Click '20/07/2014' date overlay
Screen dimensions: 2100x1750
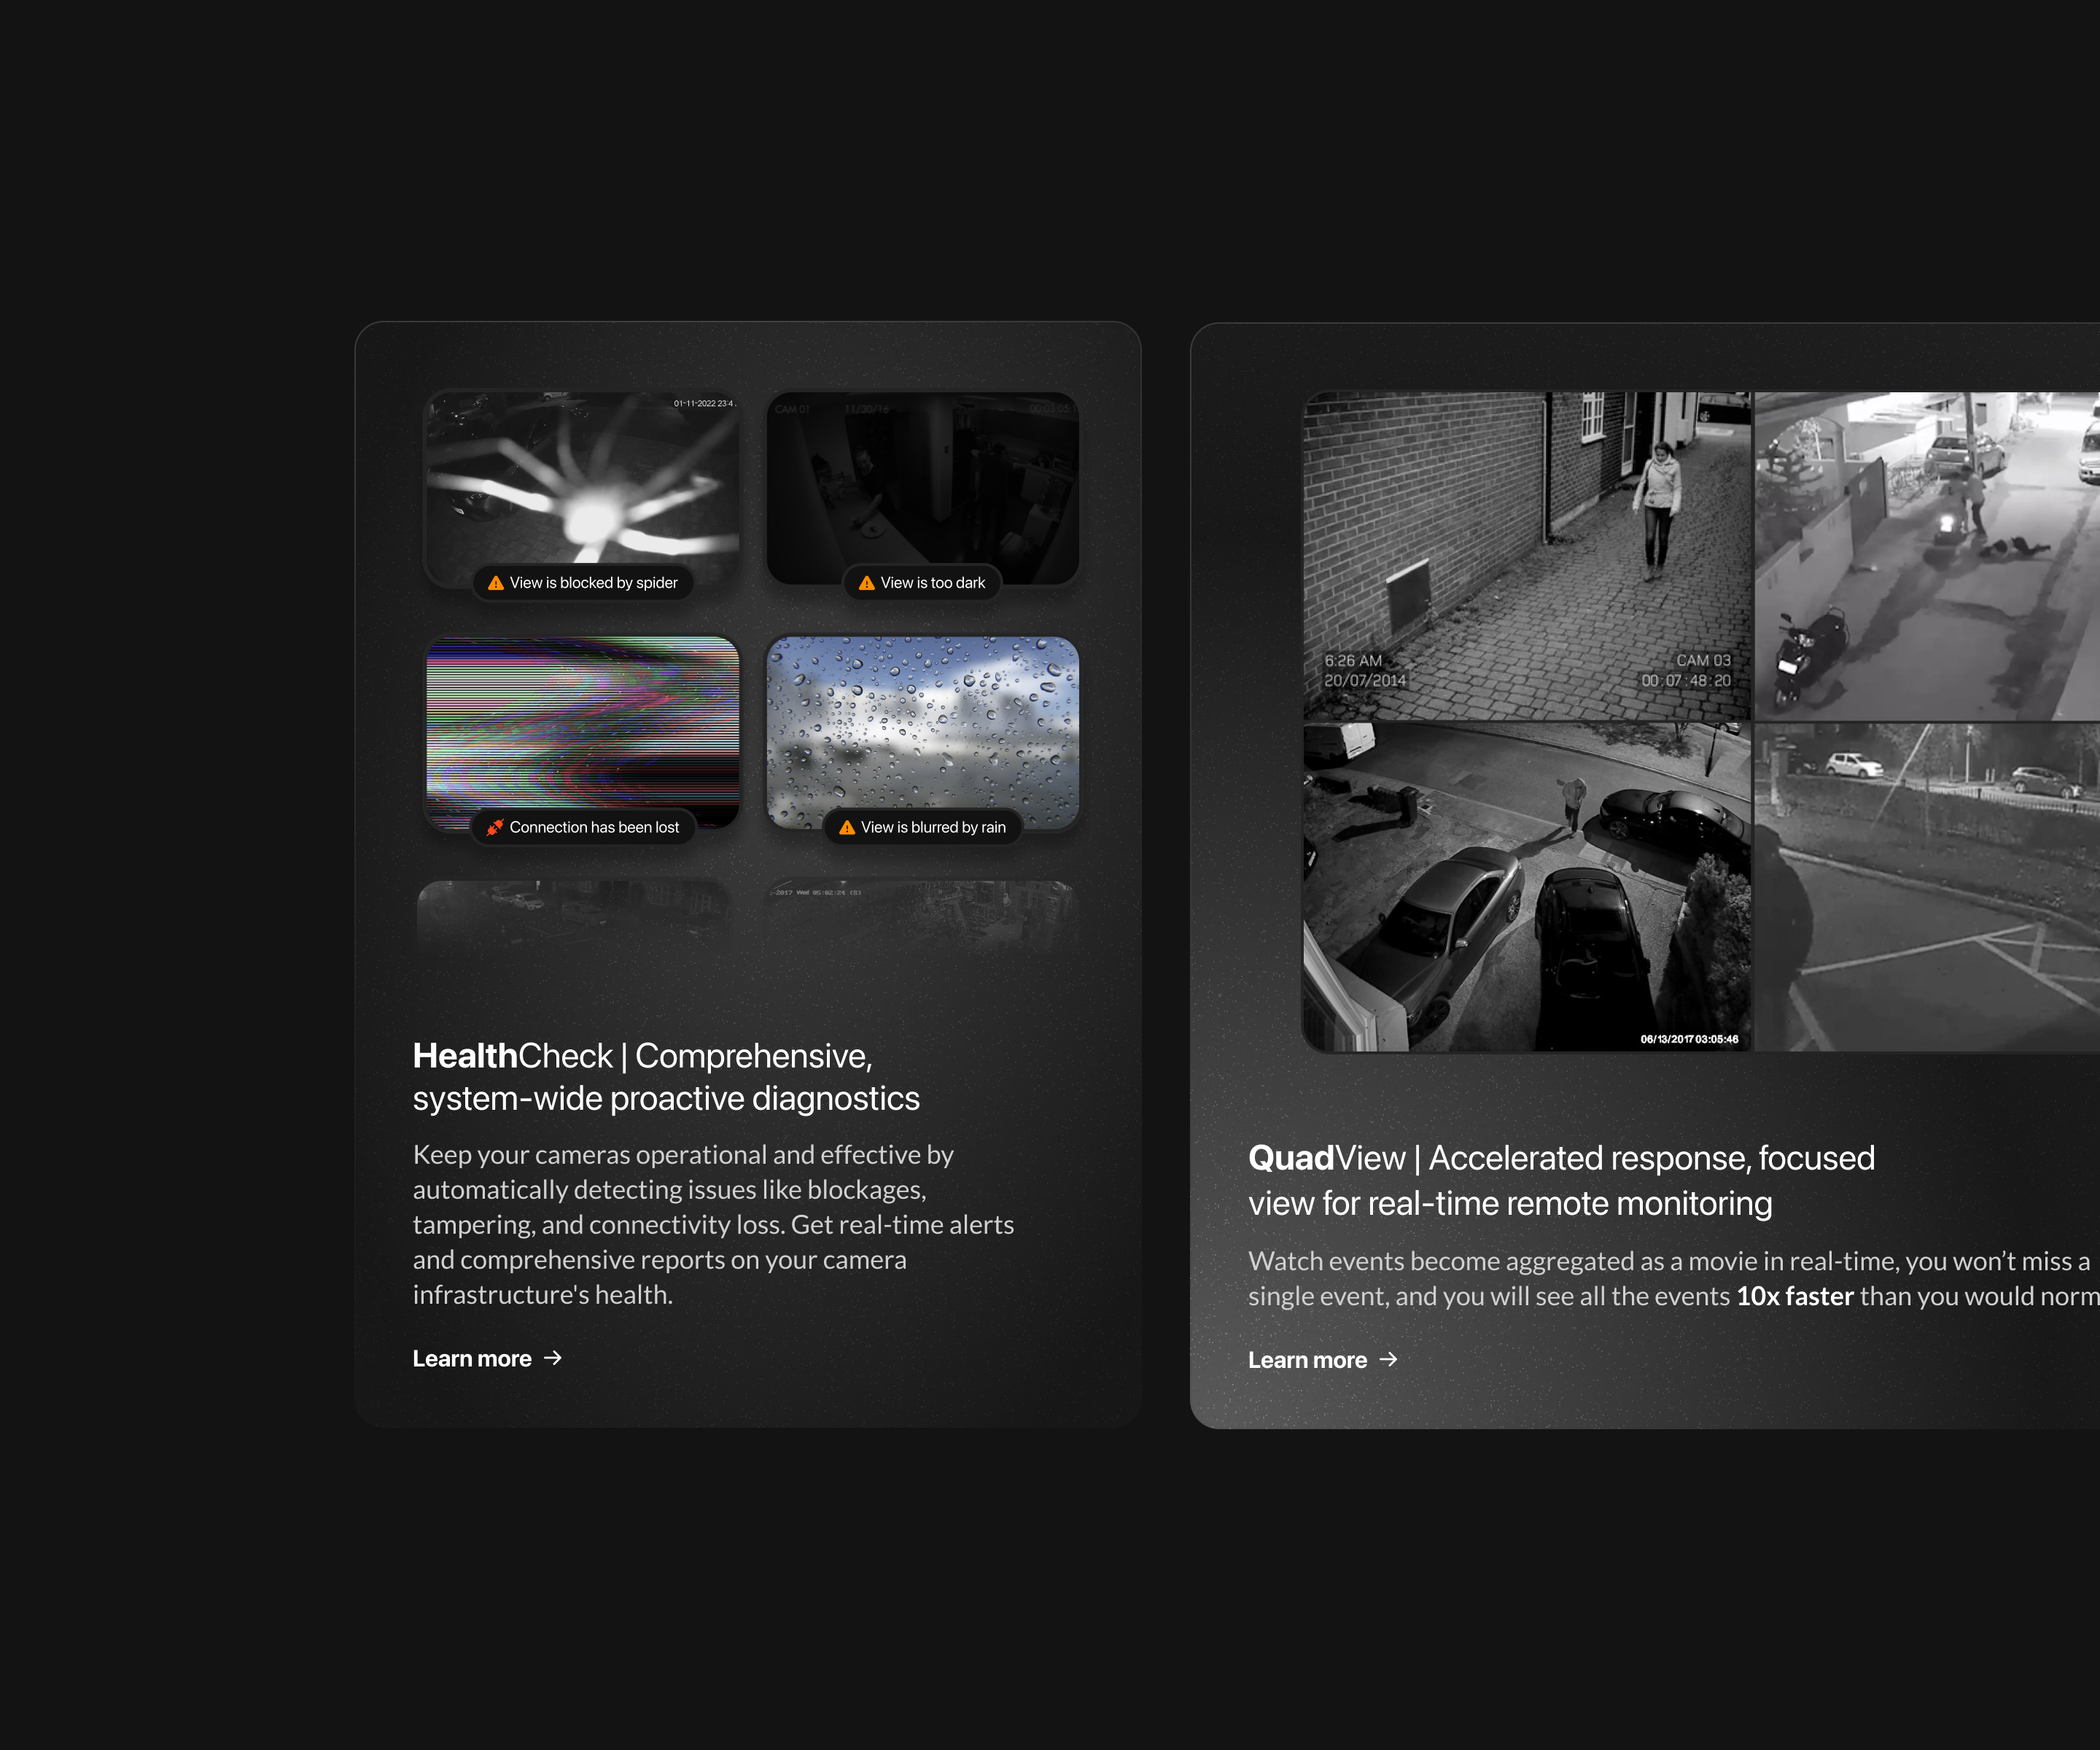1365,680
